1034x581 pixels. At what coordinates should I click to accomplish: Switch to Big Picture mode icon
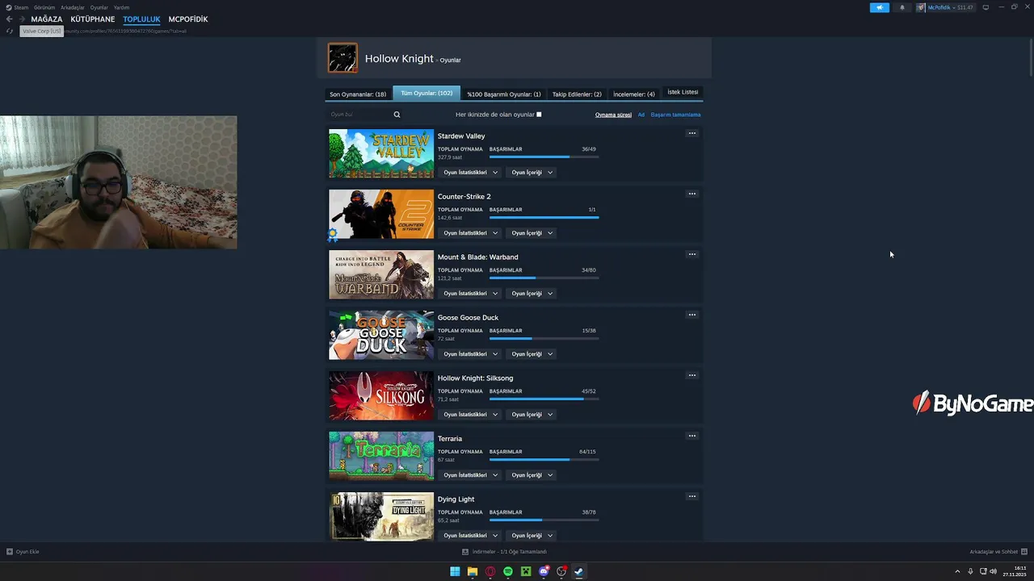click(986, 7)
